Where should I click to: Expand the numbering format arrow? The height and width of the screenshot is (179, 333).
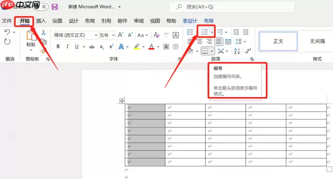coord(212,32)
